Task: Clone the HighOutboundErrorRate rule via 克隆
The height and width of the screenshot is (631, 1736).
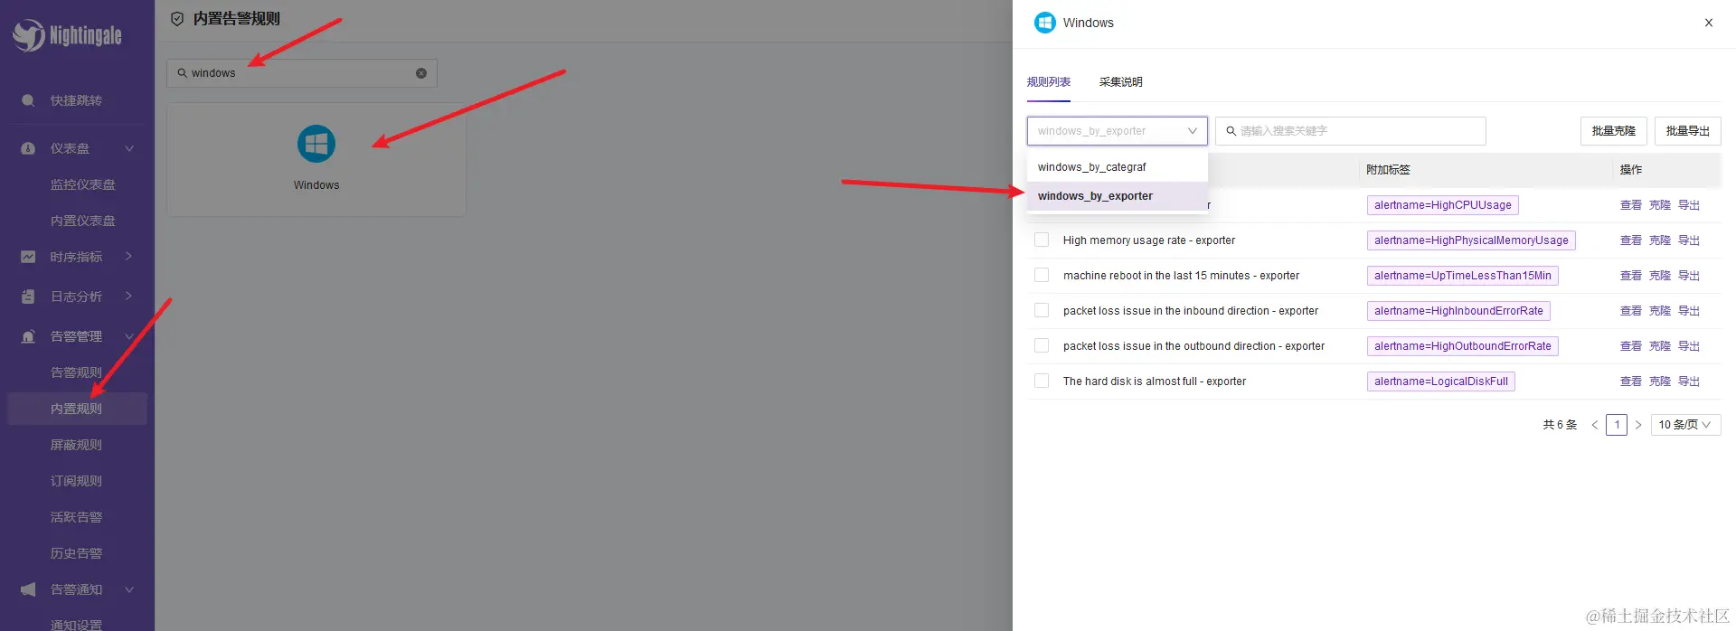Action: pos(1660,346)
